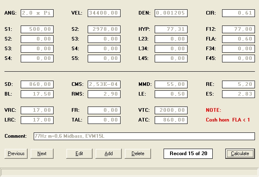This screenshot has height=177, width=259.
Task: Focus the DEN density field
Action: point(171,13)
